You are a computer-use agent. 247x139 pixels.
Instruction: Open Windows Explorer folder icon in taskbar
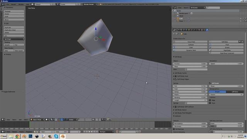11,136
